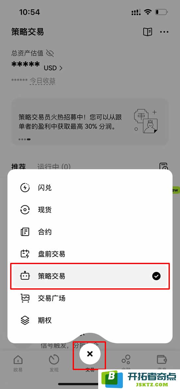This screenshot has height=389, width=180.
Task: Open the three-dot more options menu
Action: click(164, 32)
